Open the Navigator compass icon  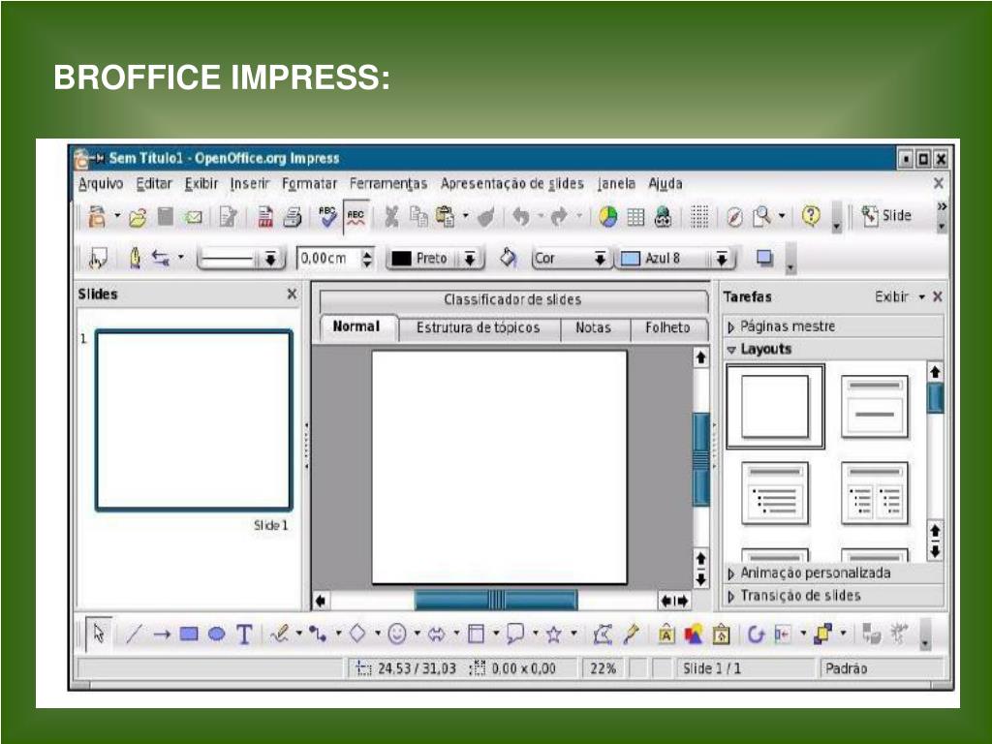pyautogui.click(x=734, y=217)
